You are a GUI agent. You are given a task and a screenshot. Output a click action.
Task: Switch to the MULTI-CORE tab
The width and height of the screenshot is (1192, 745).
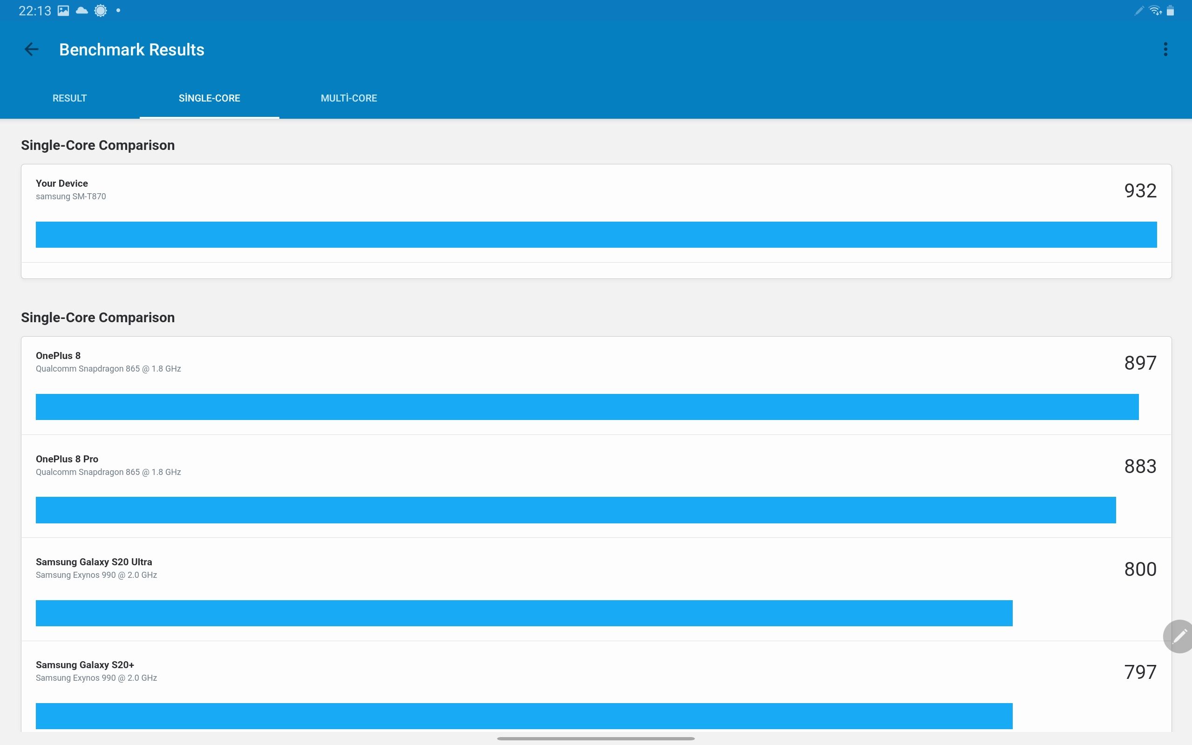point(349,98)
